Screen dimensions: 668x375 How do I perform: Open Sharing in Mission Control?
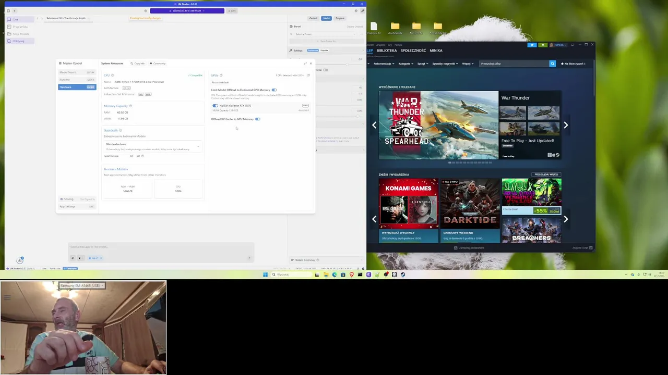pos(77,199)
